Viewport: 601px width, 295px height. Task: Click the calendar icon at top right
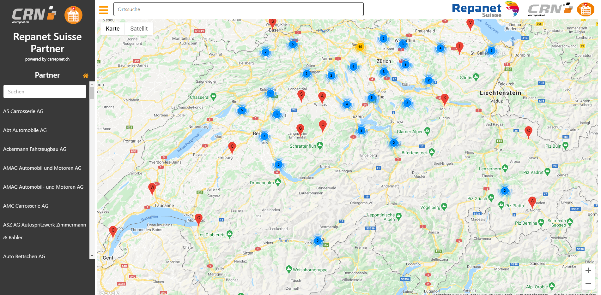586,10
